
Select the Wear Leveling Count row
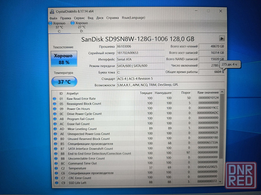pyautogui.click(x=136, y=129)
